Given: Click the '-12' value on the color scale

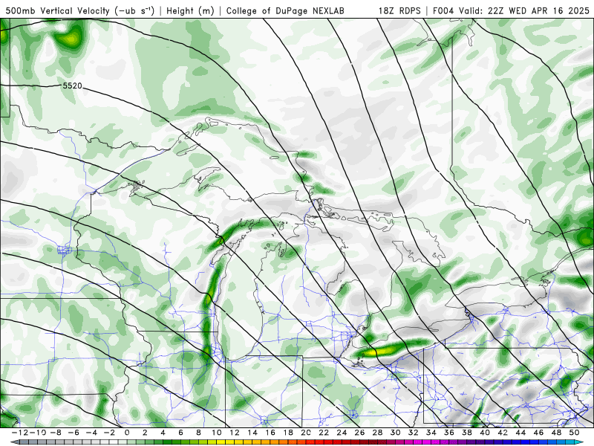Looking at the screenshot, I should click(x=20, y=433).
